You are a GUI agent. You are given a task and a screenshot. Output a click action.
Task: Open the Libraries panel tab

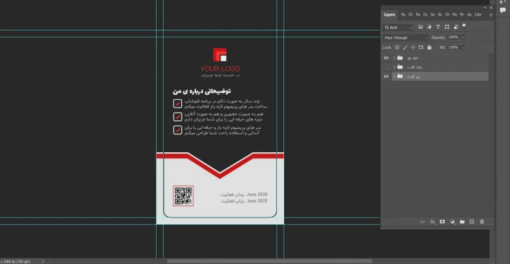478,15
